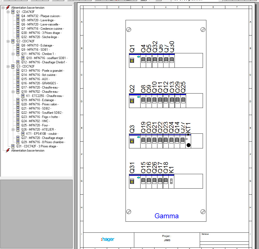259x249 pixels.
Task: Select the Q4 breaker in the panel drawing
Action: pyautogui.click(x=143, y=60)
